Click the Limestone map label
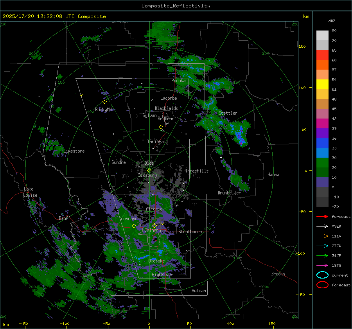Image resolution: width=352 pixels, height=329 pixels. coord(74,151)
